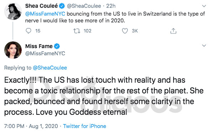Image resolution: width=211 pixels, height=133 pixels.
Task: Click the Shea Couleé display name
Action: click(x=41, y=6)
